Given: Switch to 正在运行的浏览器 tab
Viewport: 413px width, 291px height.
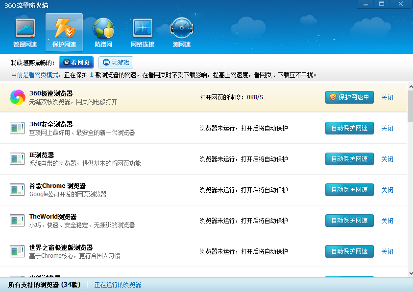Looking at the screenshot, I should click(x=118, y=285).
